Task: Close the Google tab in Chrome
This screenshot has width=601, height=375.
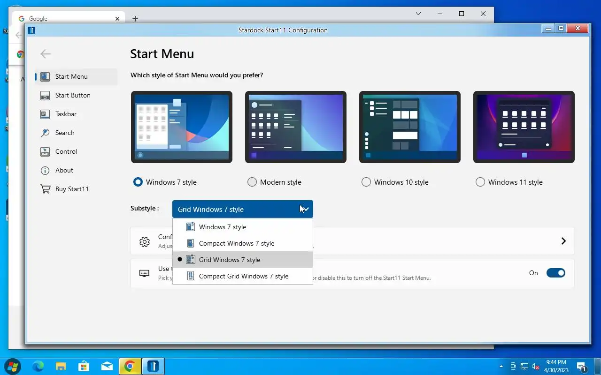Action: (x=117, y=19)
